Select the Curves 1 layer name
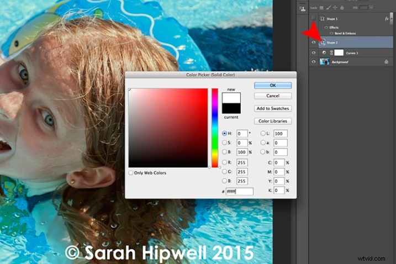The width and height of the screenshot is (396, 264). click(352, 53)
